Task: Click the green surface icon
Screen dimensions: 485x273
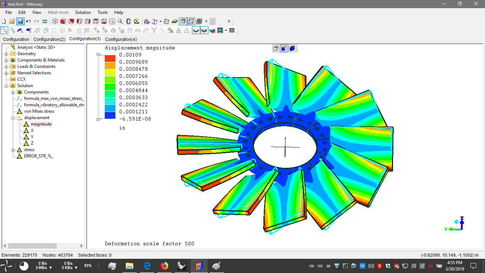Action: [175, 21]
